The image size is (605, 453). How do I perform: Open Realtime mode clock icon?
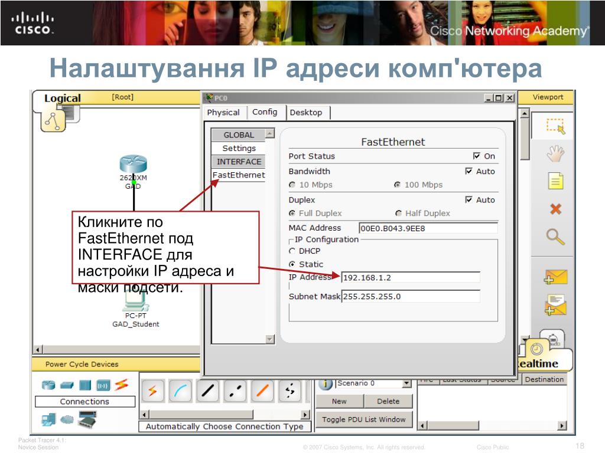(536, 349)
